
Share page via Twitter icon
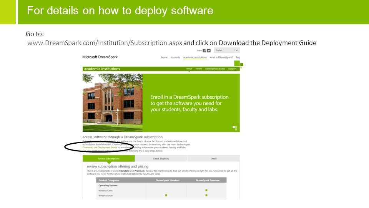pos(209,50)
